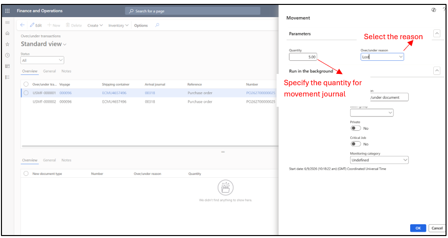Select the lower Overview tab

pyautogui.click(x=29, y=160)
